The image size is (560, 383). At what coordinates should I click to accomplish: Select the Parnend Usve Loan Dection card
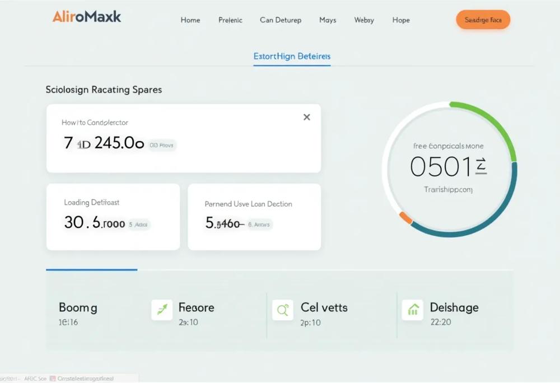coord(254,217)
